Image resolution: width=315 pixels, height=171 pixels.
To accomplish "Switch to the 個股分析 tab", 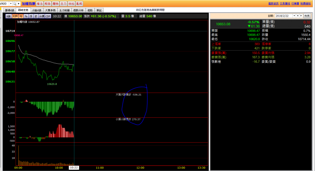I will 78,10.
